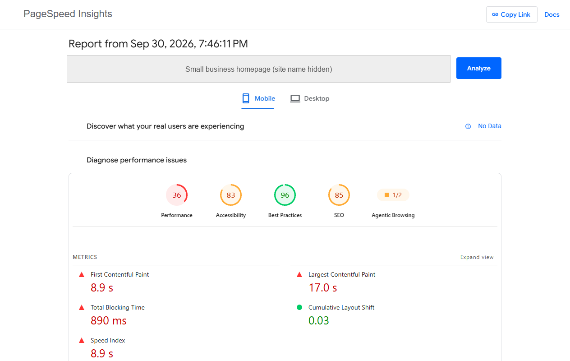Viewport: 570px width, 361px height.
Task: Click the No Data link
Action: [490, 126]
